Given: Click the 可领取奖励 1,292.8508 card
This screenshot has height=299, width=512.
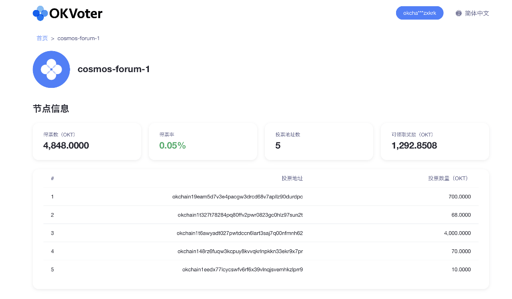Looking at the screenshot, I should (435, 141).
